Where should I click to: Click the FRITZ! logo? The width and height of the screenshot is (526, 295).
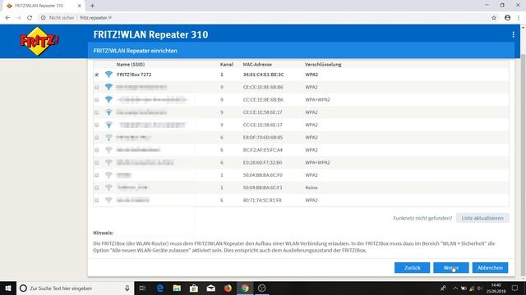39,41
